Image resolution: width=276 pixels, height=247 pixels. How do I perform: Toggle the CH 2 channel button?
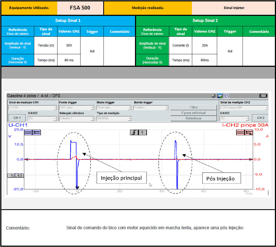pos(260,118)
